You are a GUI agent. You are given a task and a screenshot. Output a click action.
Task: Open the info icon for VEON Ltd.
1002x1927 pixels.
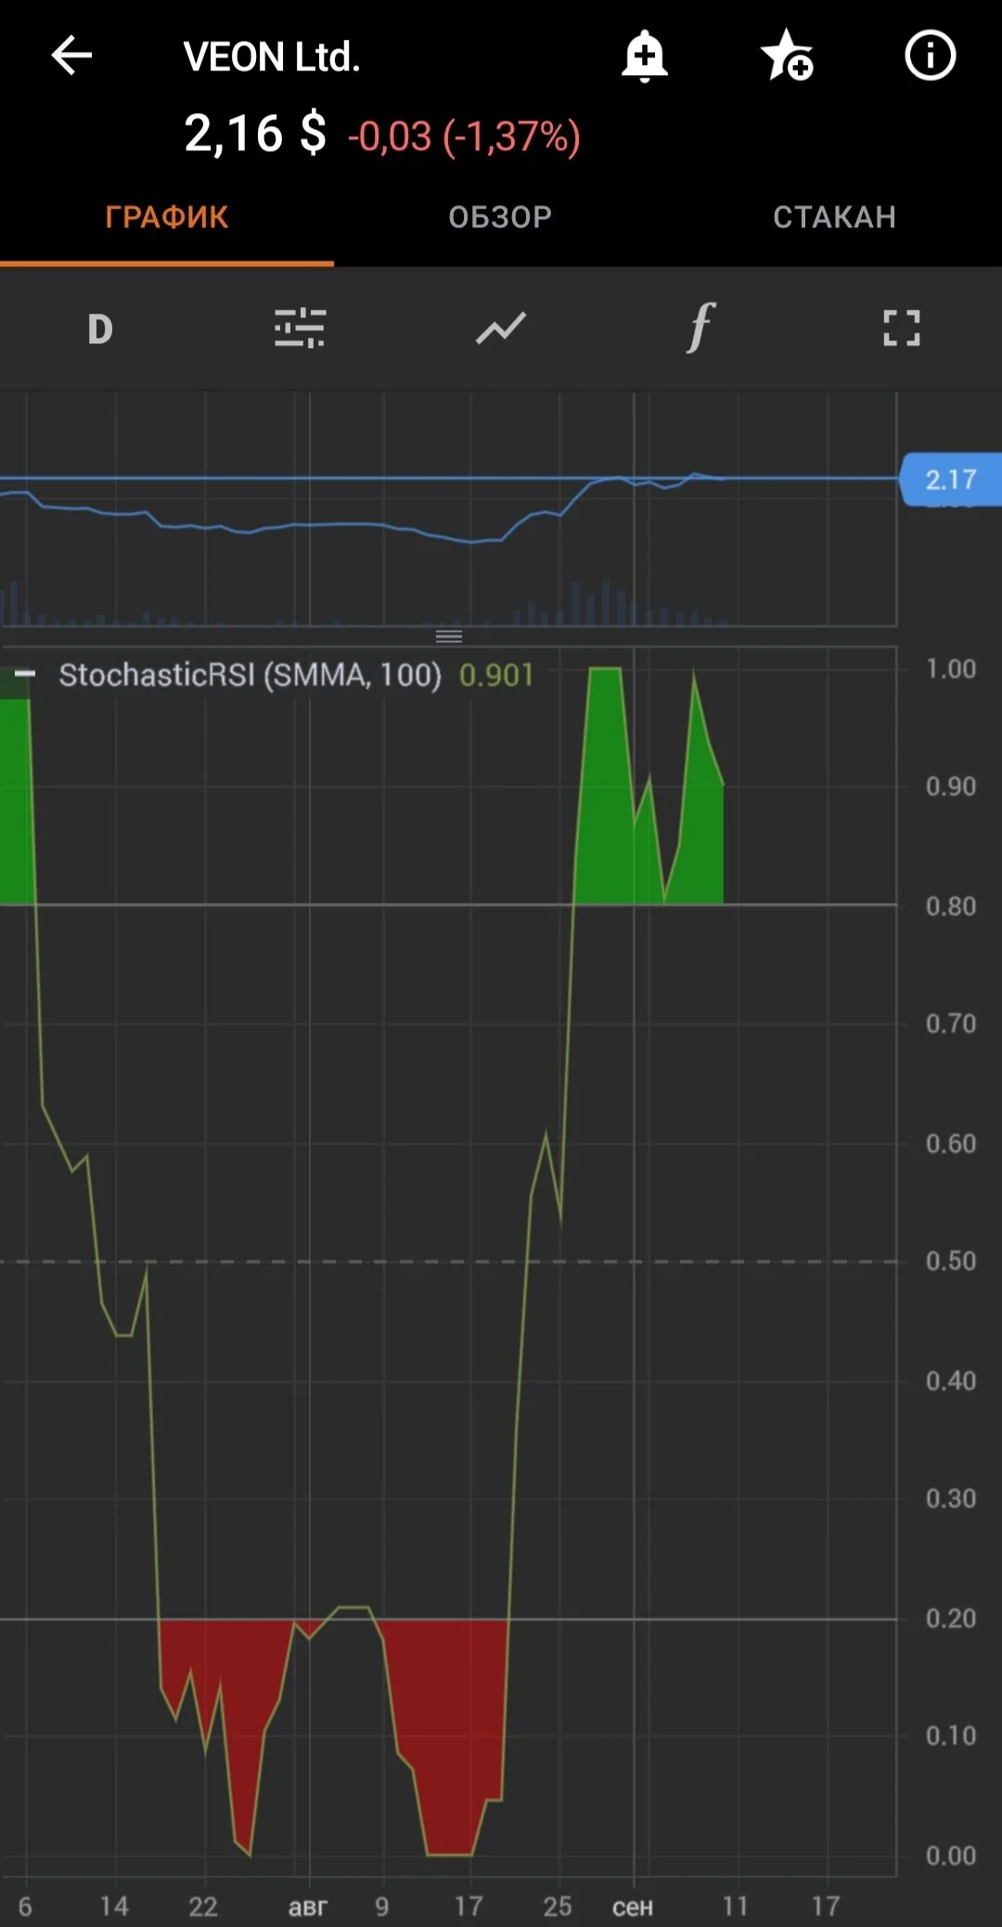click(930, 56)
